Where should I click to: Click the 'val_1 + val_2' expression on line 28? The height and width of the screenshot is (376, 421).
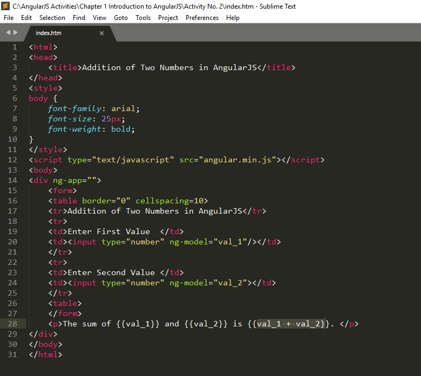click(x=291, y=324)
